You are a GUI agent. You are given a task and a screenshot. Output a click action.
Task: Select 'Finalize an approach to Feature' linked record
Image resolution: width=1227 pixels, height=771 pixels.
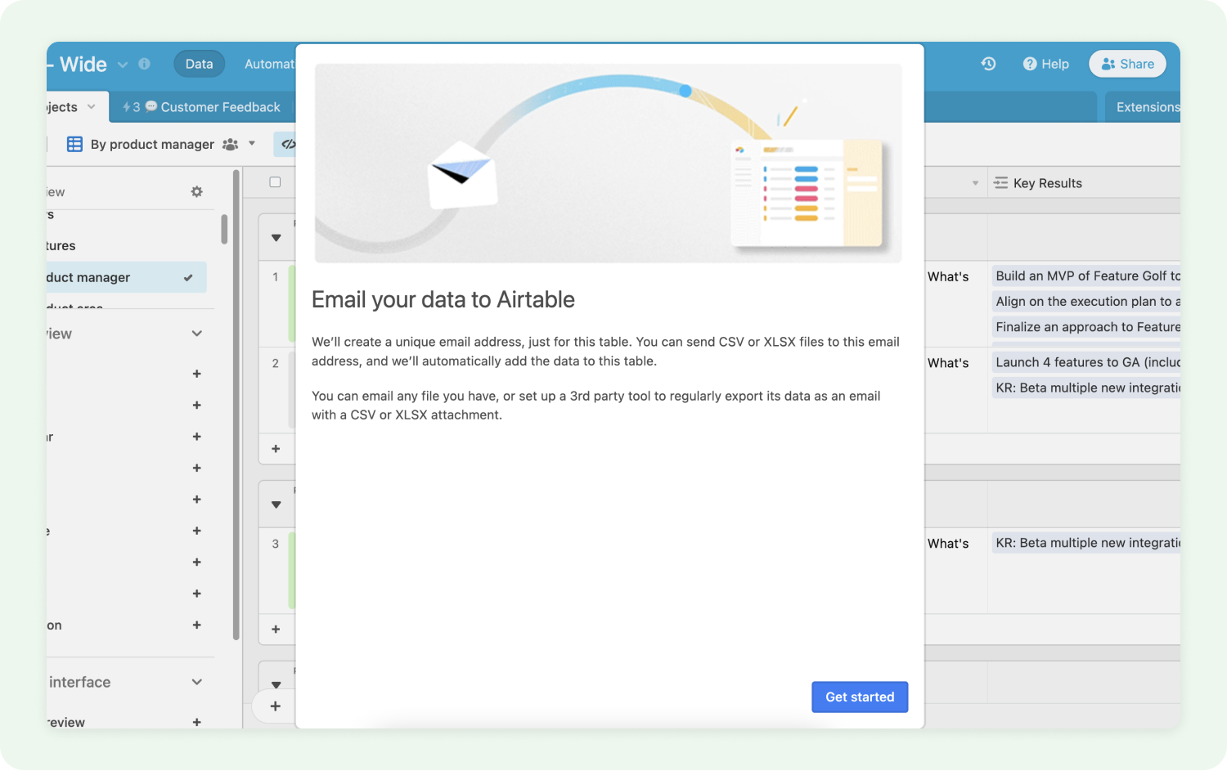coord(1087,327)
